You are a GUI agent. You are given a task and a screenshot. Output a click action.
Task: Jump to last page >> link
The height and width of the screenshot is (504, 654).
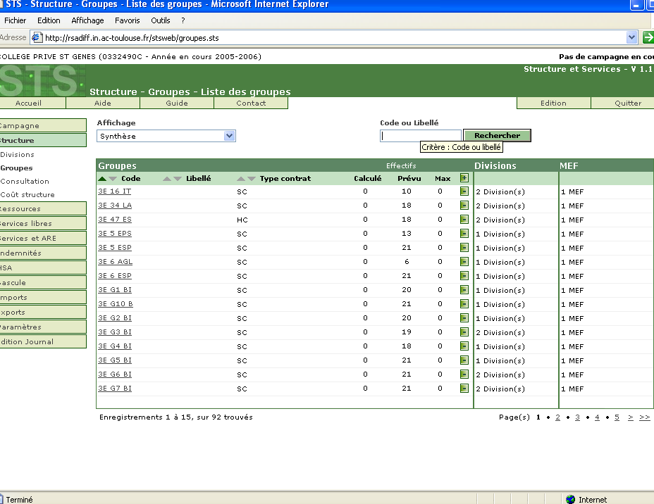coord(645,417)
